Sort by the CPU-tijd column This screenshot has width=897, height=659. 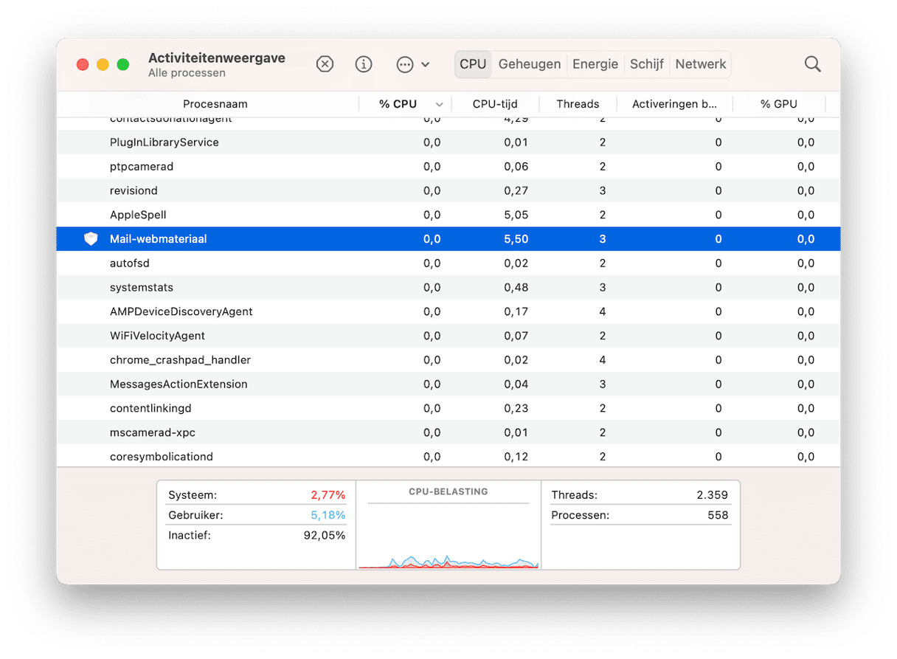click(495, 104)
